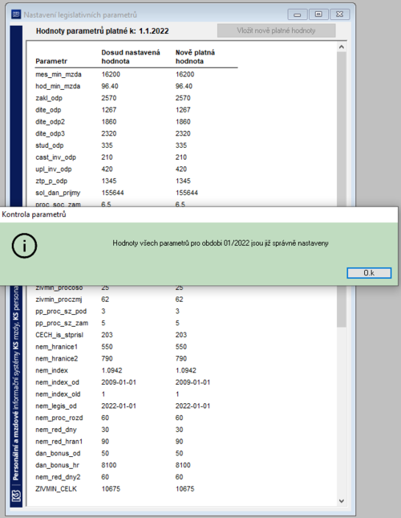Click the Kontrola parametrů dialog title
This screenshot has width=401, height=518.
point(34,214)
